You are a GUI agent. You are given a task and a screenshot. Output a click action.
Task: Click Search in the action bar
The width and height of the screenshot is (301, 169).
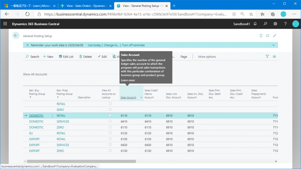[32, 57]
